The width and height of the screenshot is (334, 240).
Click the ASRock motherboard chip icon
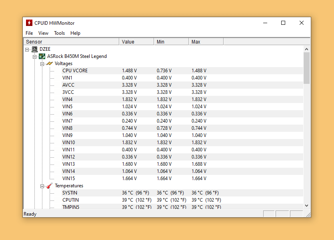point(42,56)
